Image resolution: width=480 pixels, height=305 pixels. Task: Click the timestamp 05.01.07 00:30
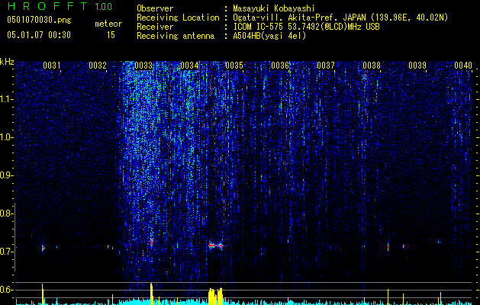pyautogui.click(x=39, y=35)
